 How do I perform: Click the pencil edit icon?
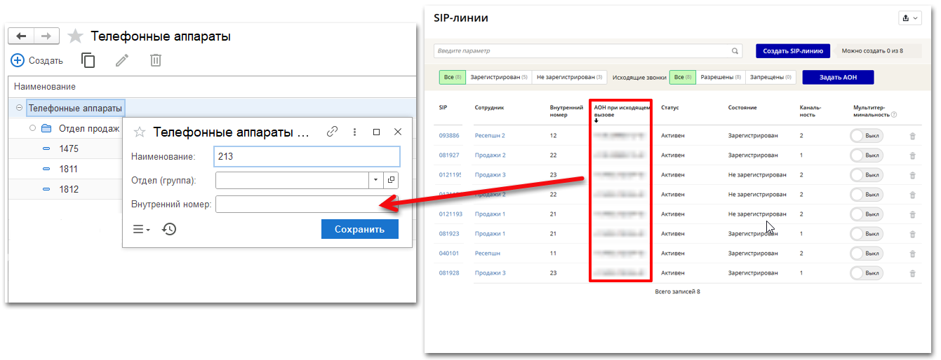tap(122, 61)
